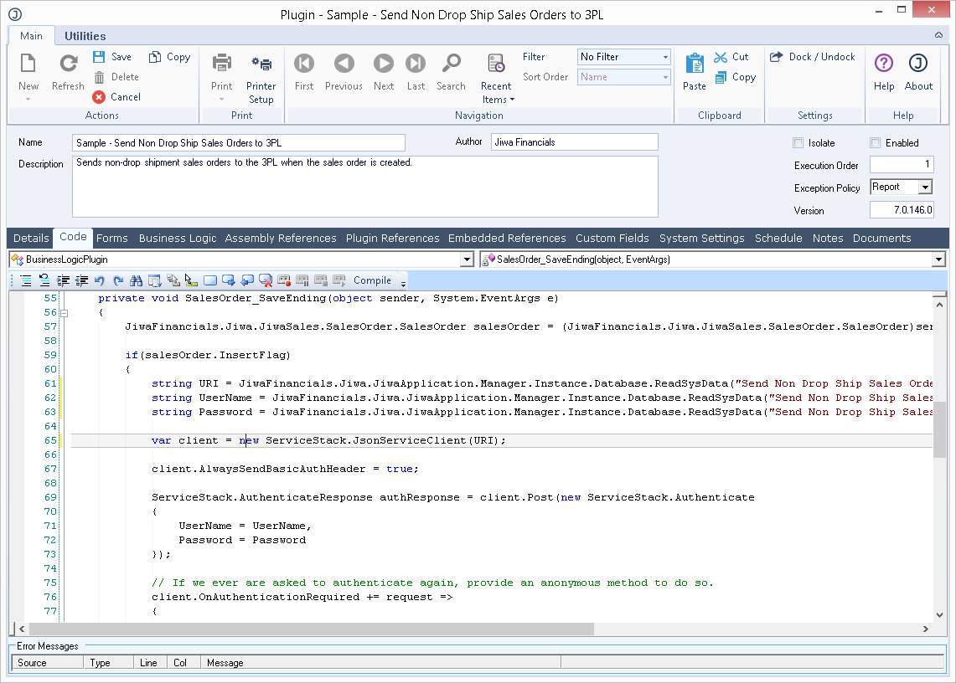Screen dimensions: 956x683
Task: Click the Compile button
Action: [x=372, y=280]
